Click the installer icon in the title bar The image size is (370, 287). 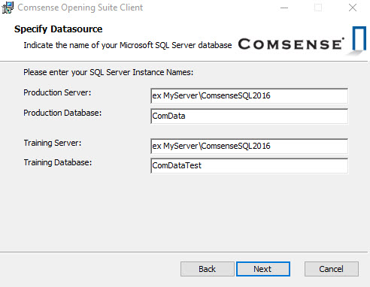pyautogui.click(x=8, y=8)
